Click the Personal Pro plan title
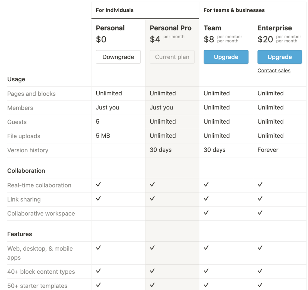 click(170, 28)
